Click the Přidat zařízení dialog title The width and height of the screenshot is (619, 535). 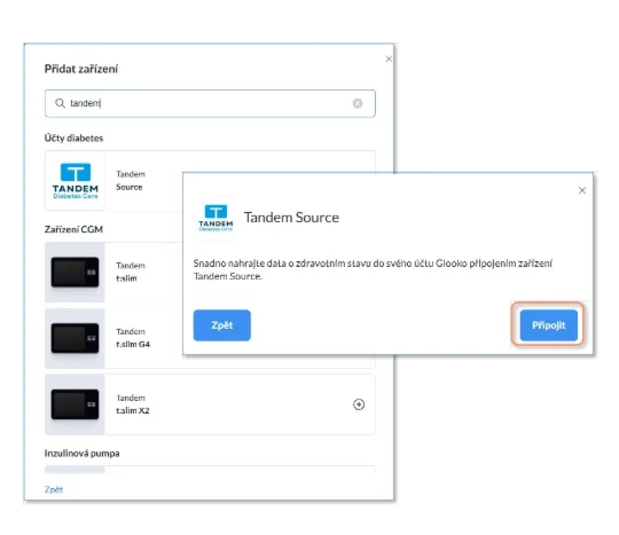tap(81, 69)
